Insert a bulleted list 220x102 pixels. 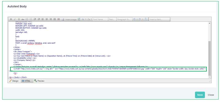tap(31, 19)
